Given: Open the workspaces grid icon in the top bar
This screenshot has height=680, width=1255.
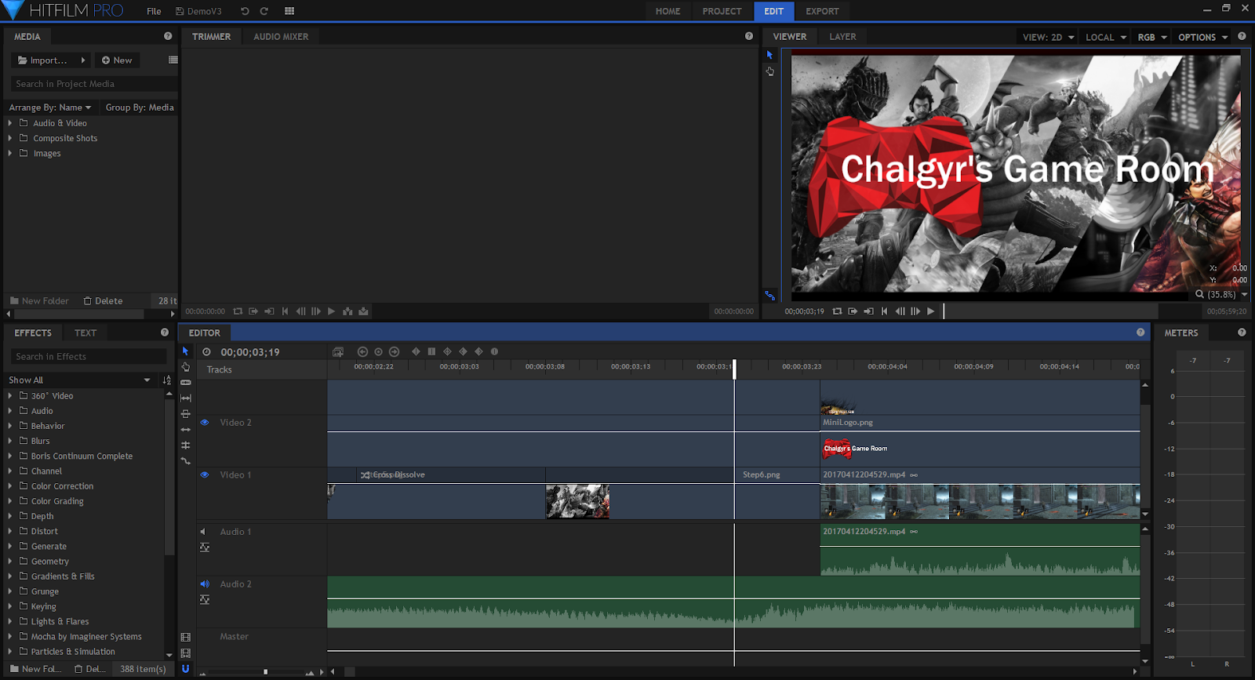Looking at the screenshot, I should tap(289, 11).
